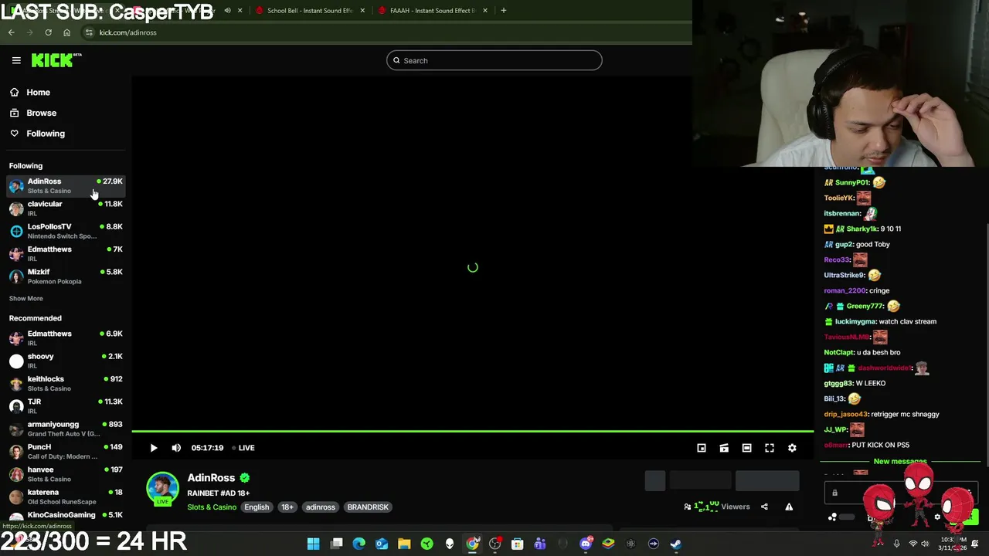Viewport: 989px width, 556px height.
Task: Open the Kick hamburger menu
Action: [16, 60]
